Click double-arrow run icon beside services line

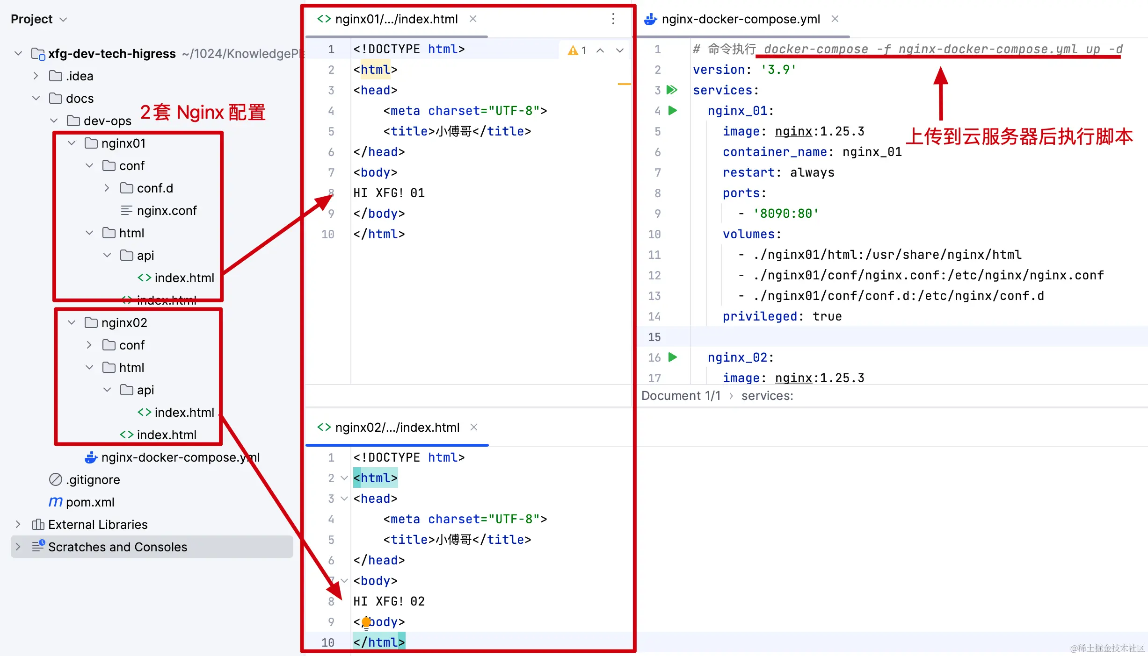click(672, 90)
